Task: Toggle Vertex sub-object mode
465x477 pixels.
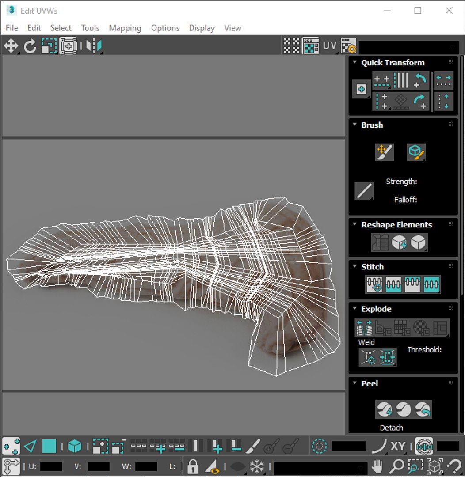Action: coord(11,447)
